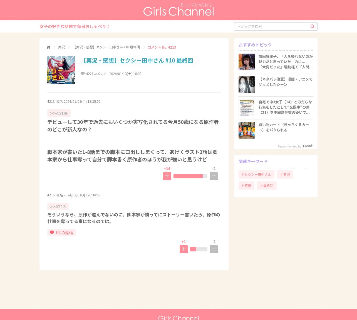Viewport: 357px width, 320px height.
Task: Downvote comment 4213 with minus button
Action: pyautogui.click(x=214, y=176)
